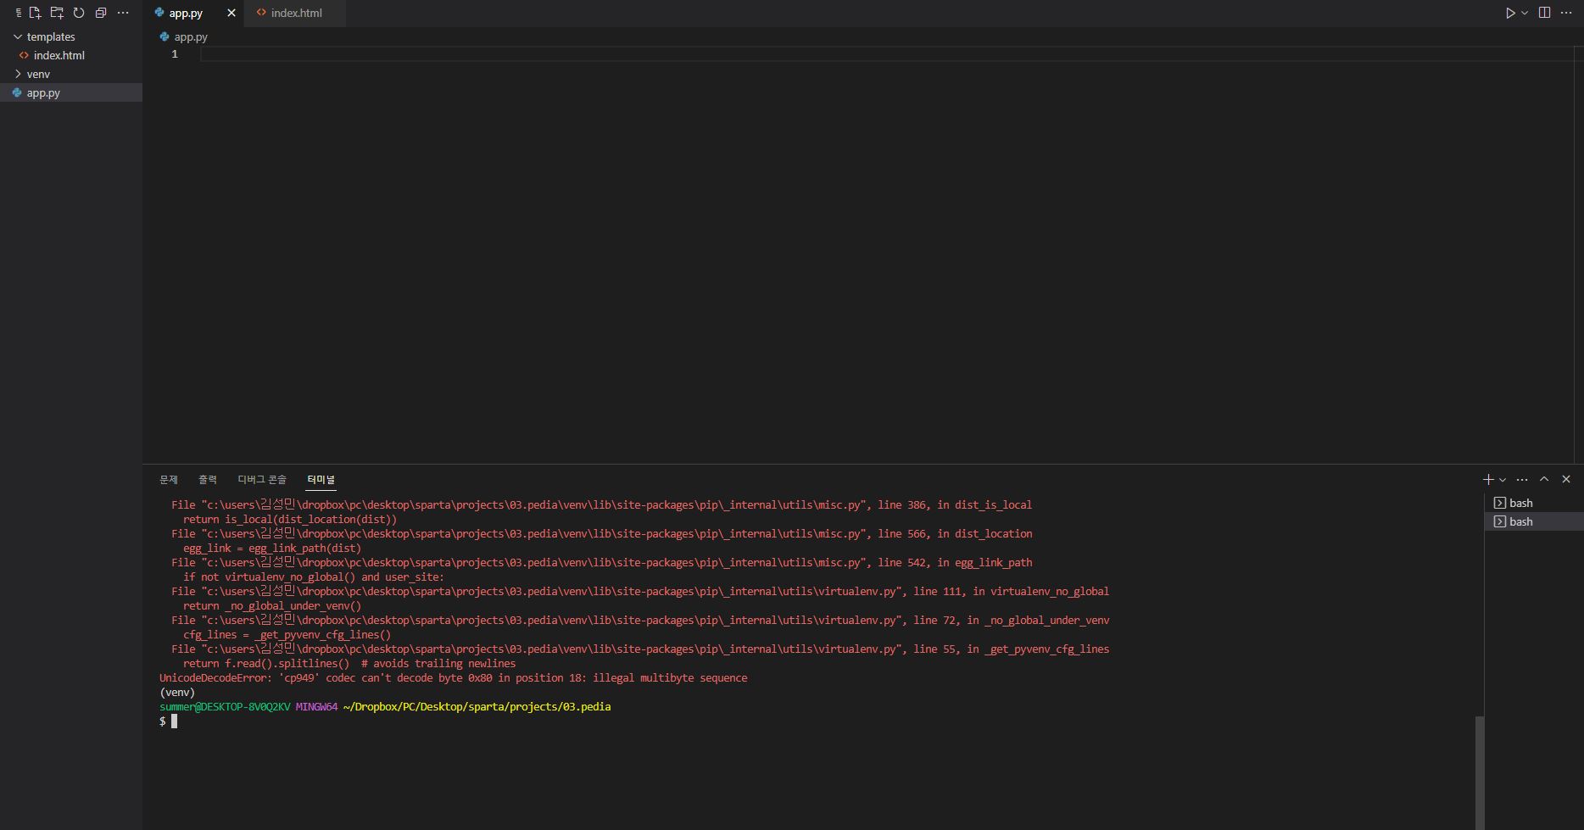
Task: Click the misc.py line 566 traceback path
Action: 601,533
